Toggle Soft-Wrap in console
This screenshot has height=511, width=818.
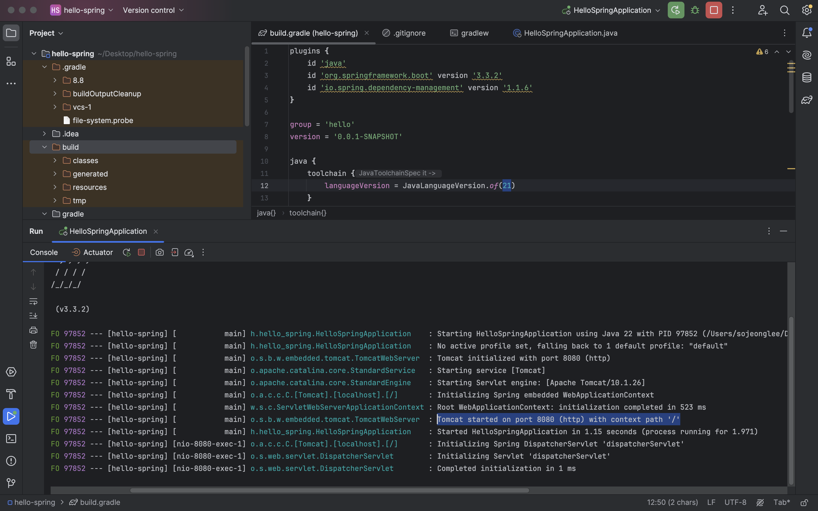pyautogui.click(x=33, y=301)
